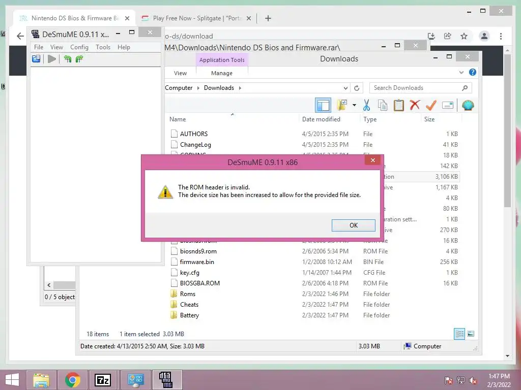Sort files by the Name column header
The width and height of the screenshot is (521, 390).
click(178, 119)
